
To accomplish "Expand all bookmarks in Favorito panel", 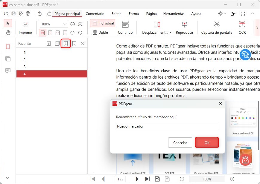I will coord(49,44).
